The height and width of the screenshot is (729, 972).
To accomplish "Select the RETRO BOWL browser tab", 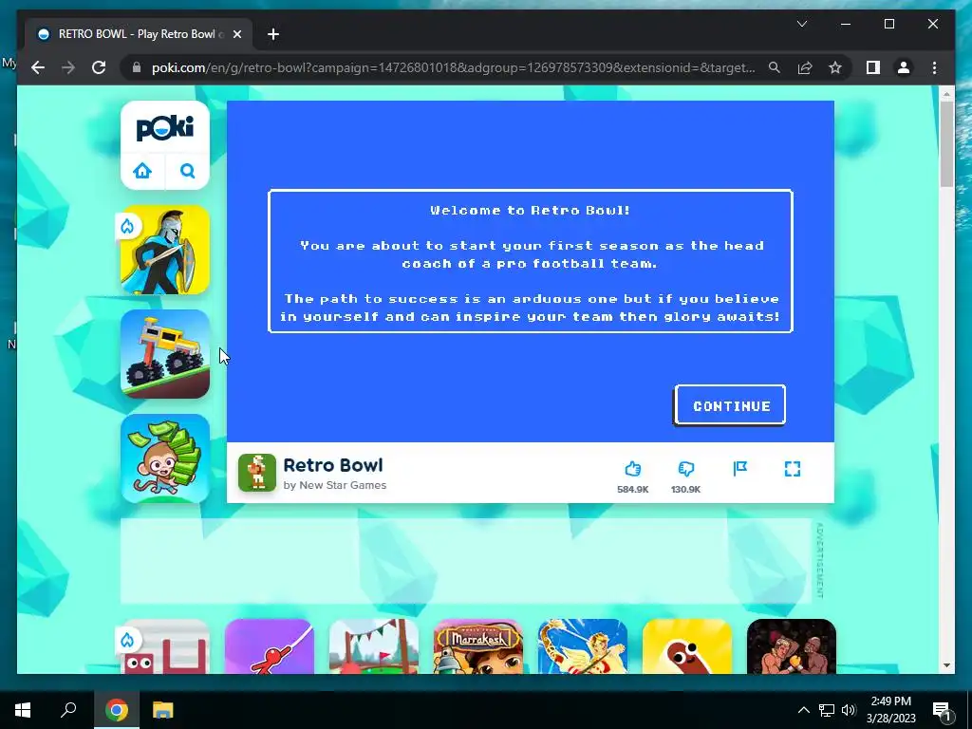I will pyautogui.click(x=139, y=34).
